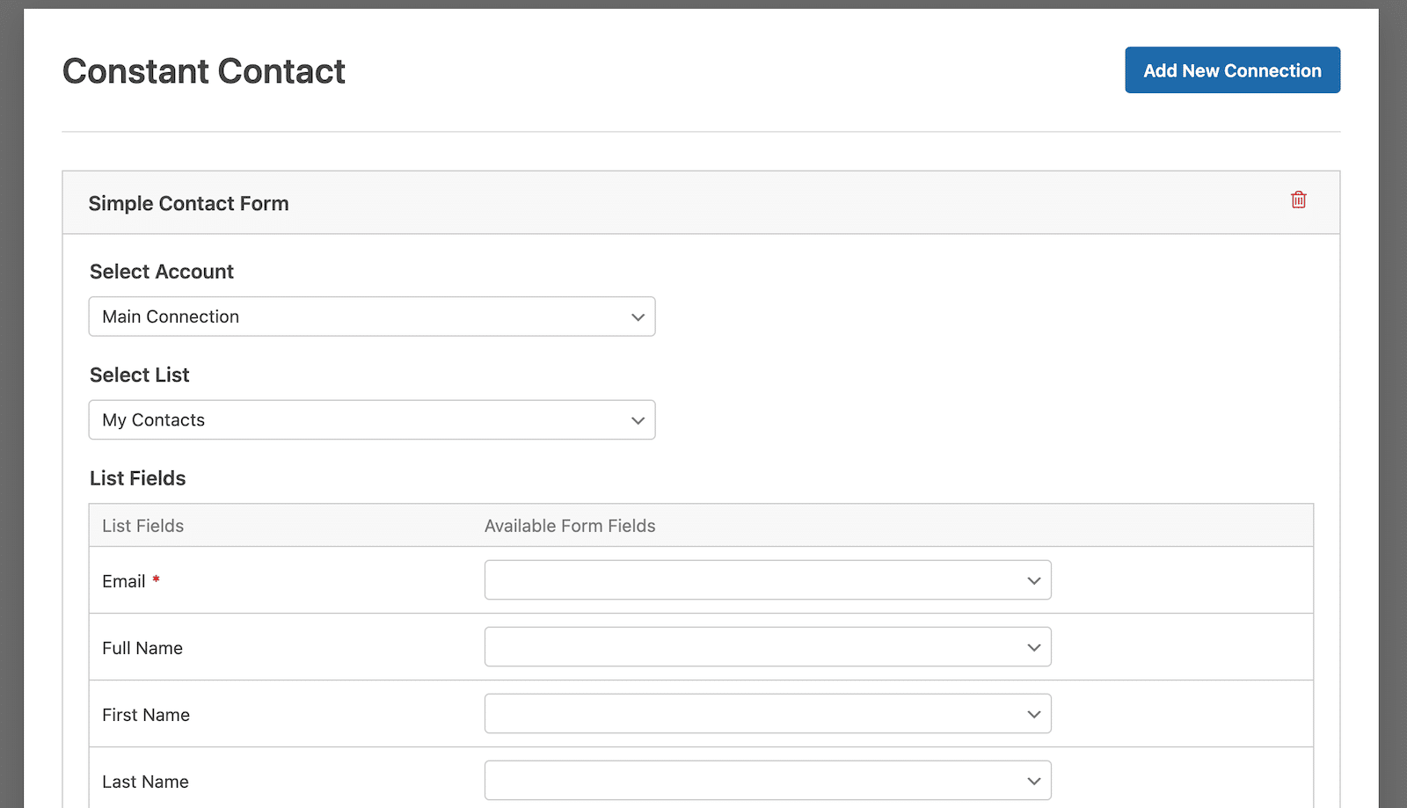Expand the Last Name field mapping dropdown
Image resolution: width=1407 pixels, height=808 pixels.
point(767,781)
